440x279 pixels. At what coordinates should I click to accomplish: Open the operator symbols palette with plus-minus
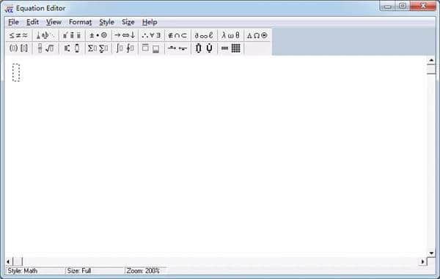tap(98, 35)
